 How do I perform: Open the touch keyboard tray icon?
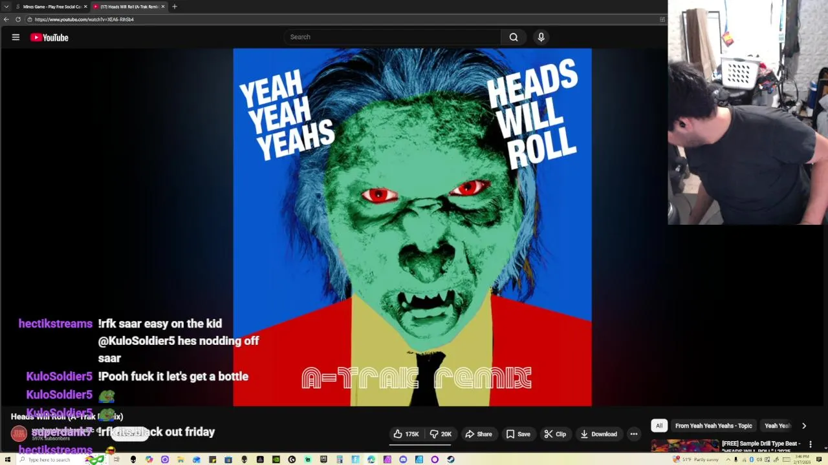(787, 459)
